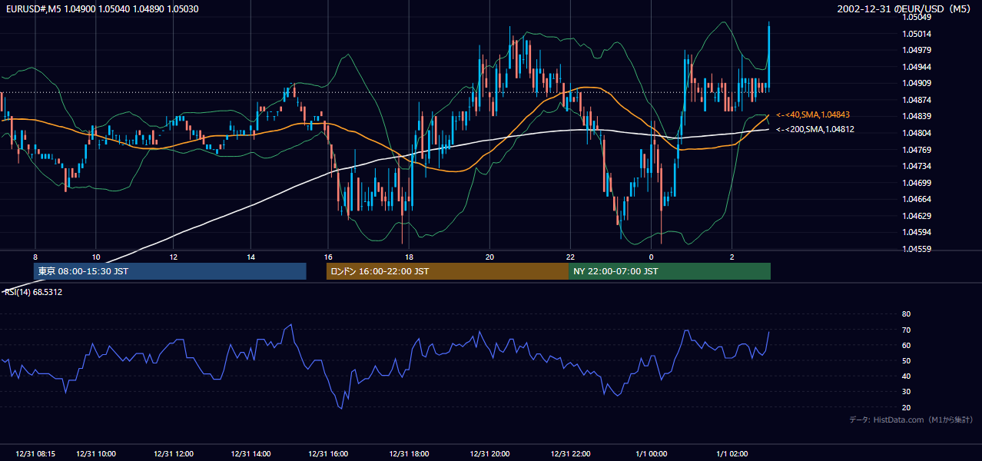The width and height of the screenshot is (982, 461).
Task: Click the bottom time label 12/31 22:00
Action: 571,454
